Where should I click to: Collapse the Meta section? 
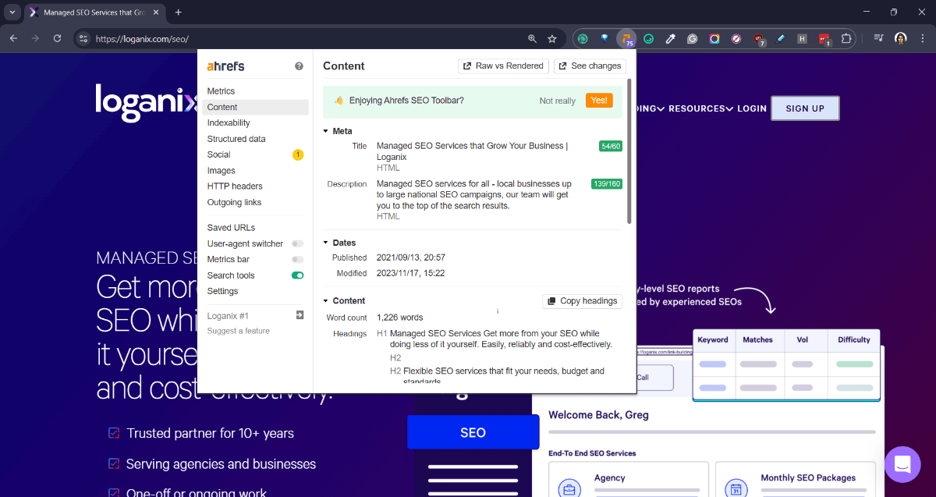coord(326,131)
